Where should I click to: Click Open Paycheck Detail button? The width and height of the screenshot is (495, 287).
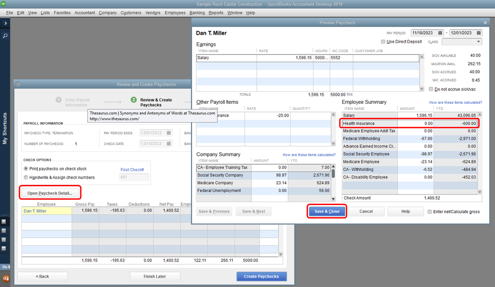pyautogui.click(x=50, y=193)
